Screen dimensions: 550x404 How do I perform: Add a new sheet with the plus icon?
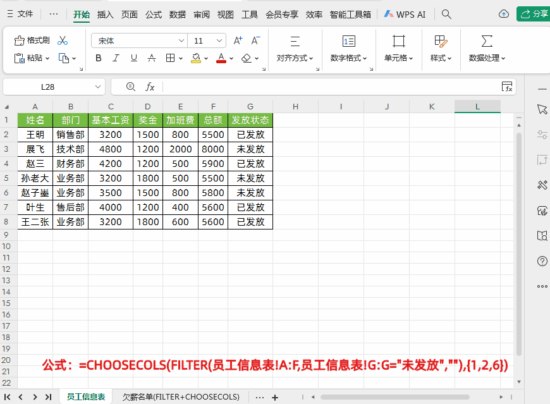tap(275, 397)
